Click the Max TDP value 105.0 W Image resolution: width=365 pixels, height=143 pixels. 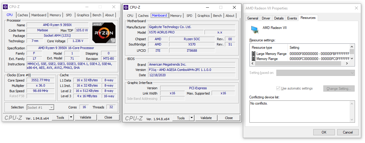[82, 30]
